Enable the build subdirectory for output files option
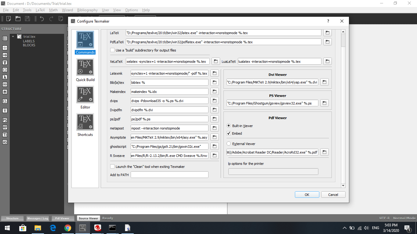The image size is (417, 234). [x=112, y=50]
